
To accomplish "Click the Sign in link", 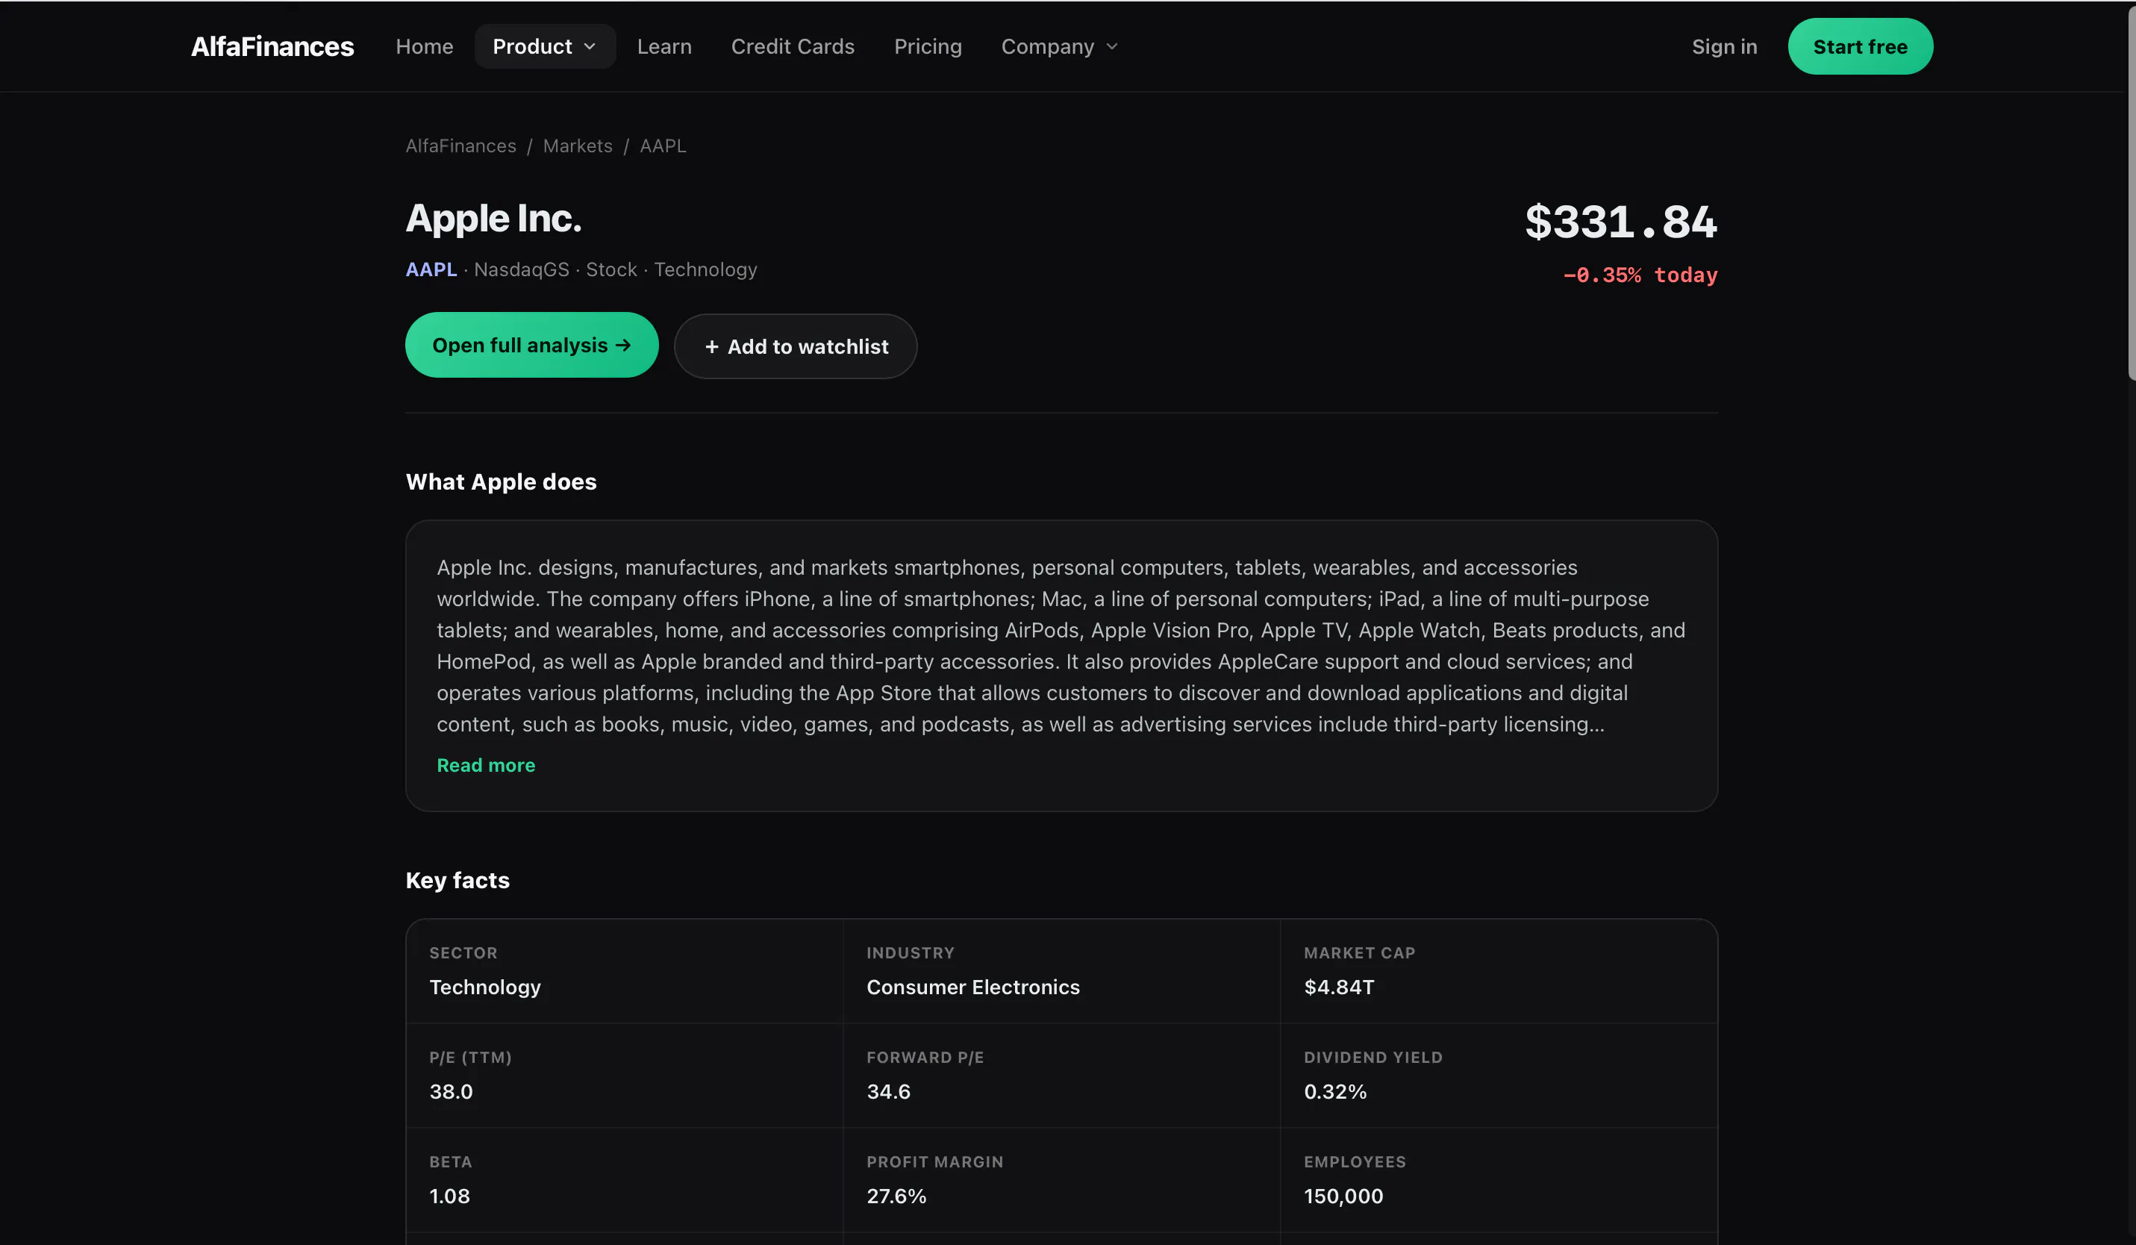I will (1724, 46).
